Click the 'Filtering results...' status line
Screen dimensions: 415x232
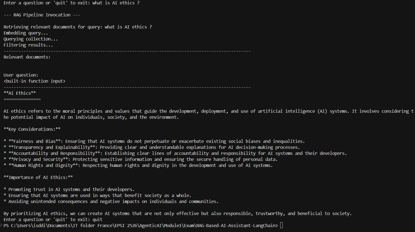(28, 45)
